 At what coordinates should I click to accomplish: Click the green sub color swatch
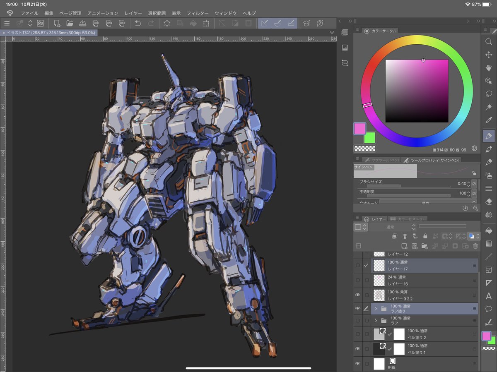point(369,138)
